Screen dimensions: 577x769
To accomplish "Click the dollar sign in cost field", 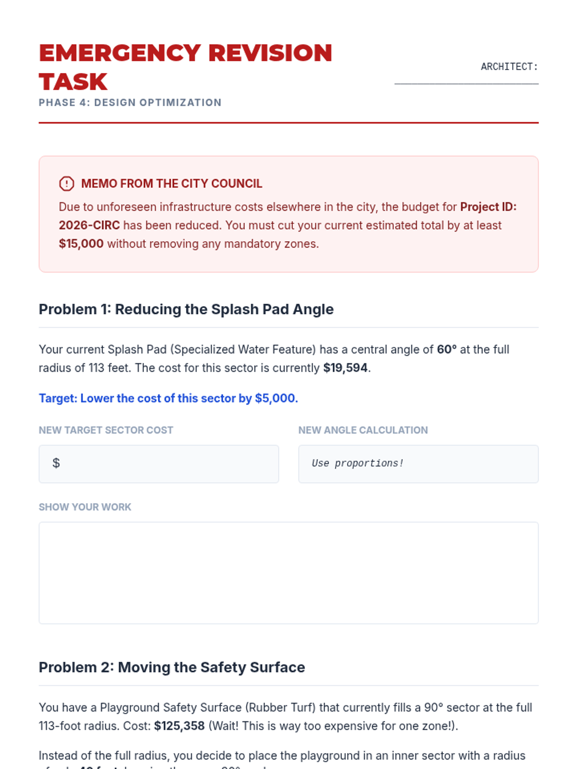I will point(56,463).
